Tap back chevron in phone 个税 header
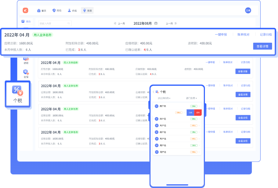The width and height of the screenshot is (278, 188). click(x=154, y=92)
